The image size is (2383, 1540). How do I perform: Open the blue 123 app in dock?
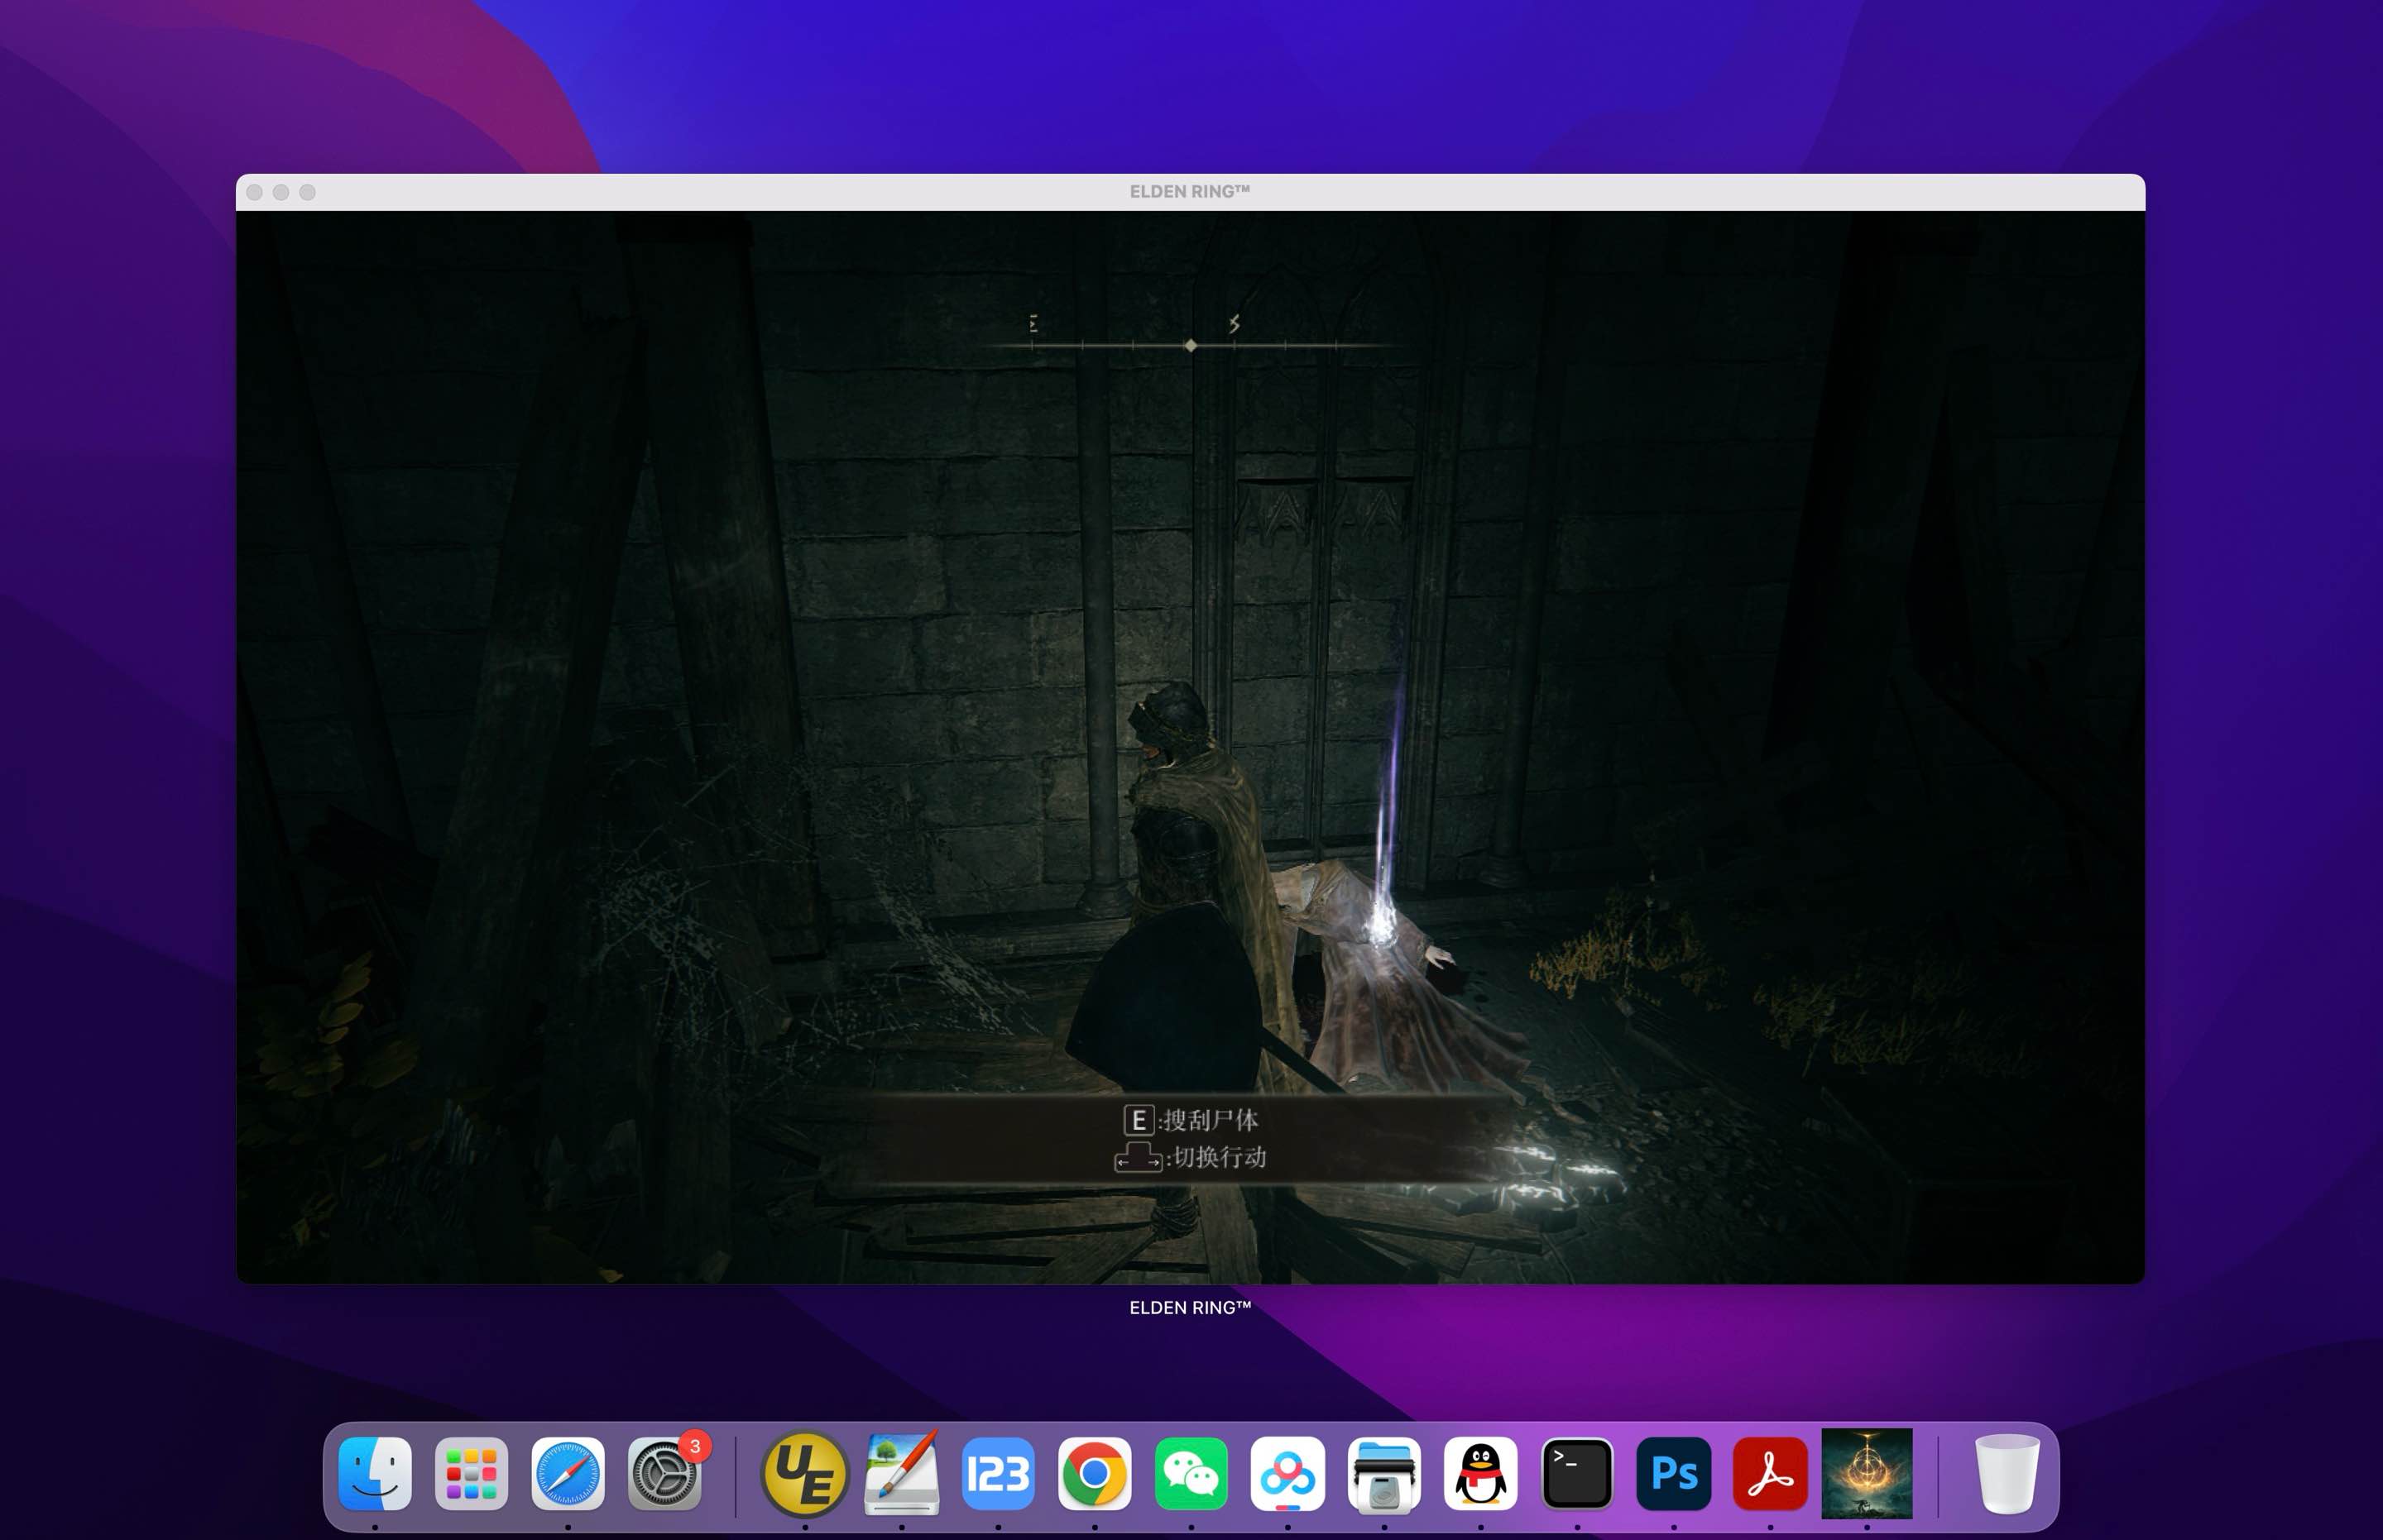[x=997, y=1473]
